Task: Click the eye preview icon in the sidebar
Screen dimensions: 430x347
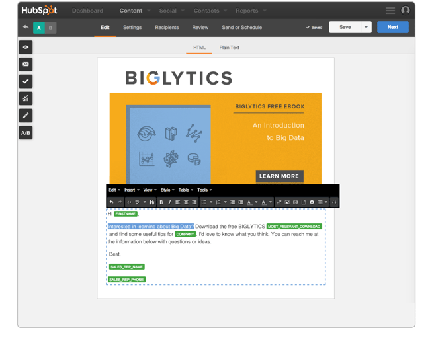Action: 26,47
